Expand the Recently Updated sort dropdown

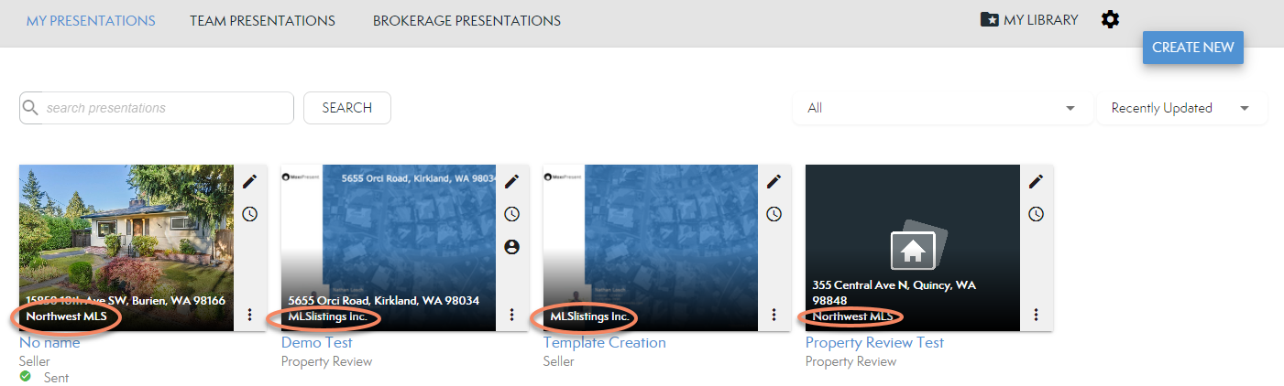1180,108
